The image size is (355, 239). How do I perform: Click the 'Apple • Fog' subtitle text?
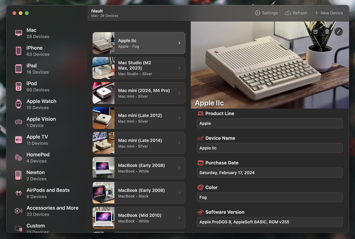pos(128,46)
